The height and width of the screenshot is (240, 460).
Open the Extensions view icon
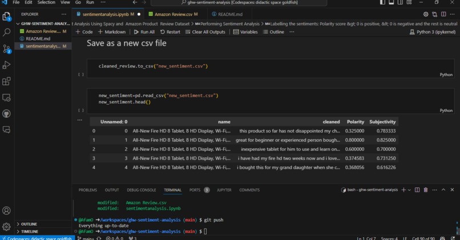6,81
